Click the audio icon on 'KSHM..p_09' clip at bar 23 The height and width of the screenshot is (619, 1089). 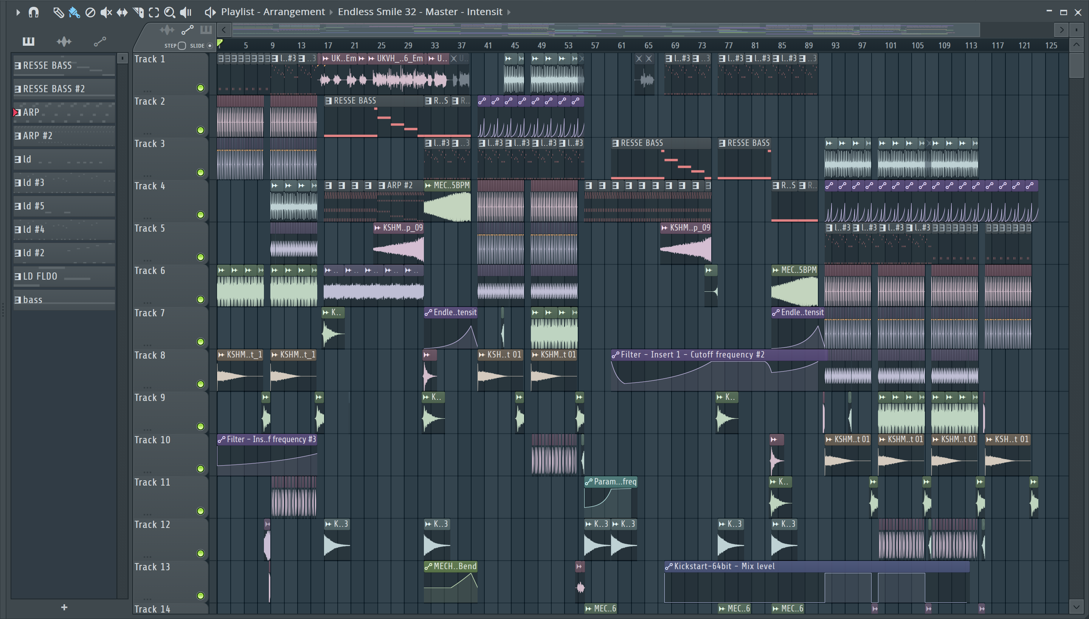pos(377,228)
